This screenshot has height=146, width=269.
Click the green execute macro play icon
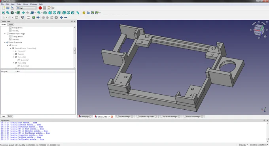coord(53,8)
